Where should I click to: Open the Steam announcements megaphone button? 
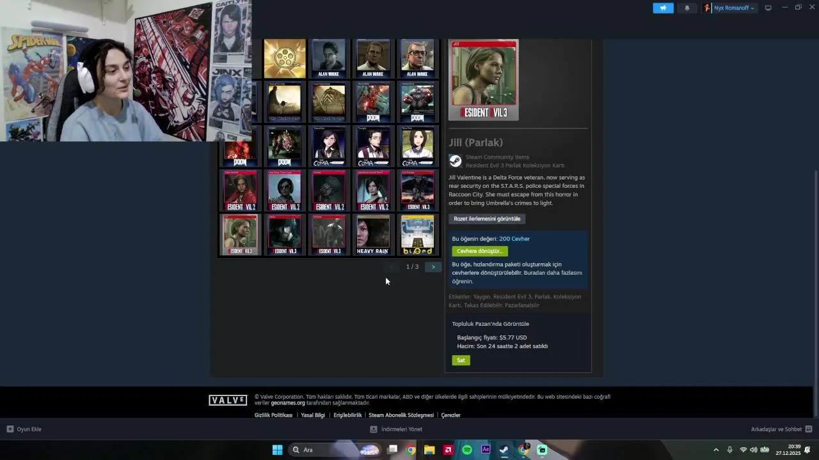click(x=663, y=8)
